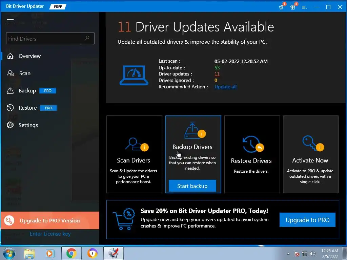The width and height of the screenshot is (347, 260).
Task: Click the network tray icon
Action: click(305, 254)
